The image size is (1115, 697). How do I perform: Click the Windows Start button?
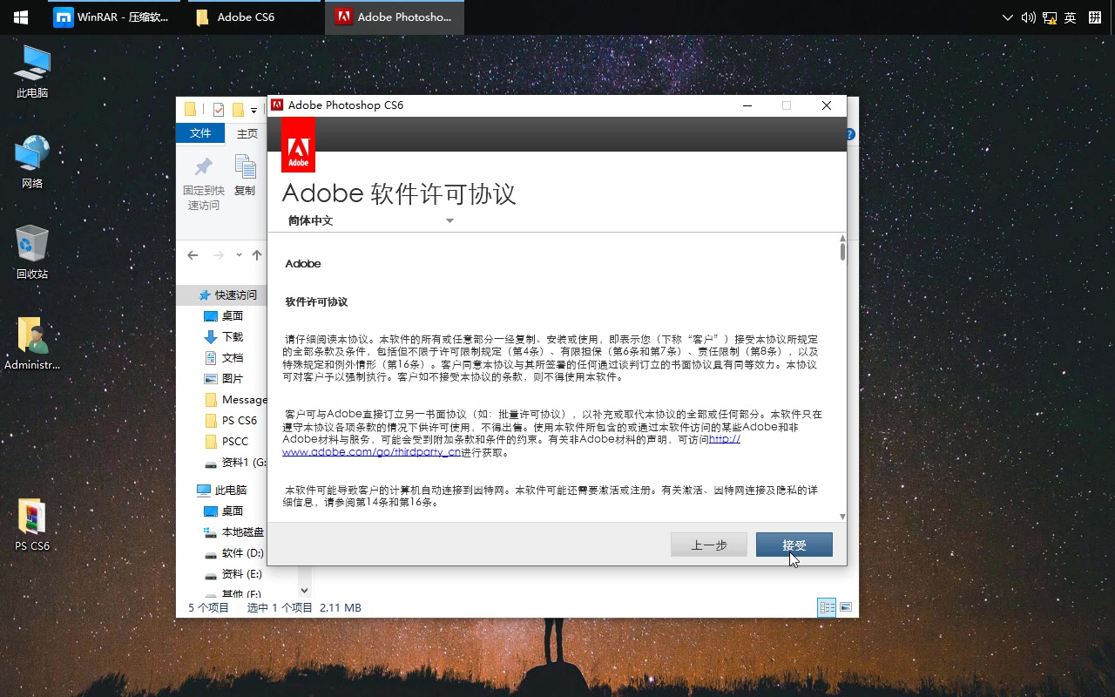20,17
